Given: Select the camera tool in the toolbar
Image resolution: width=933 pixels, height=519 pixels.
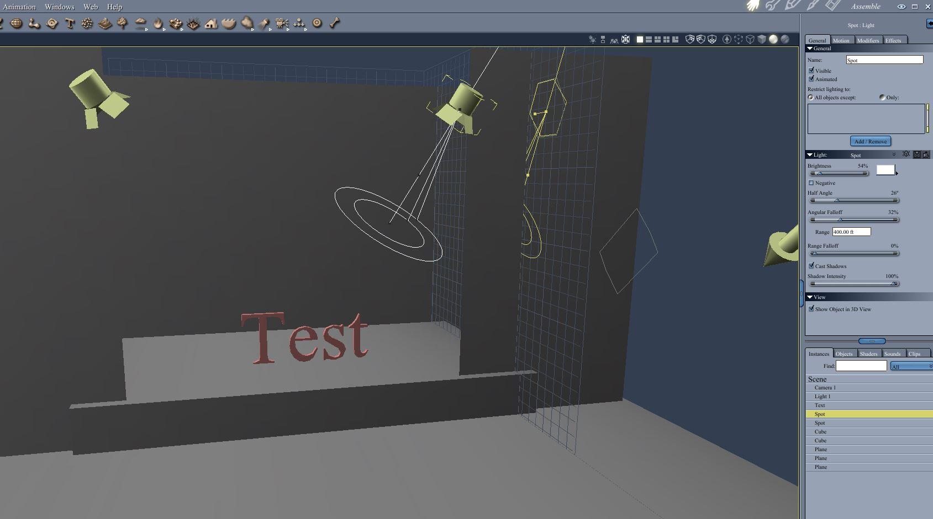Looking at the screenshot, I should tap(282, 23).
